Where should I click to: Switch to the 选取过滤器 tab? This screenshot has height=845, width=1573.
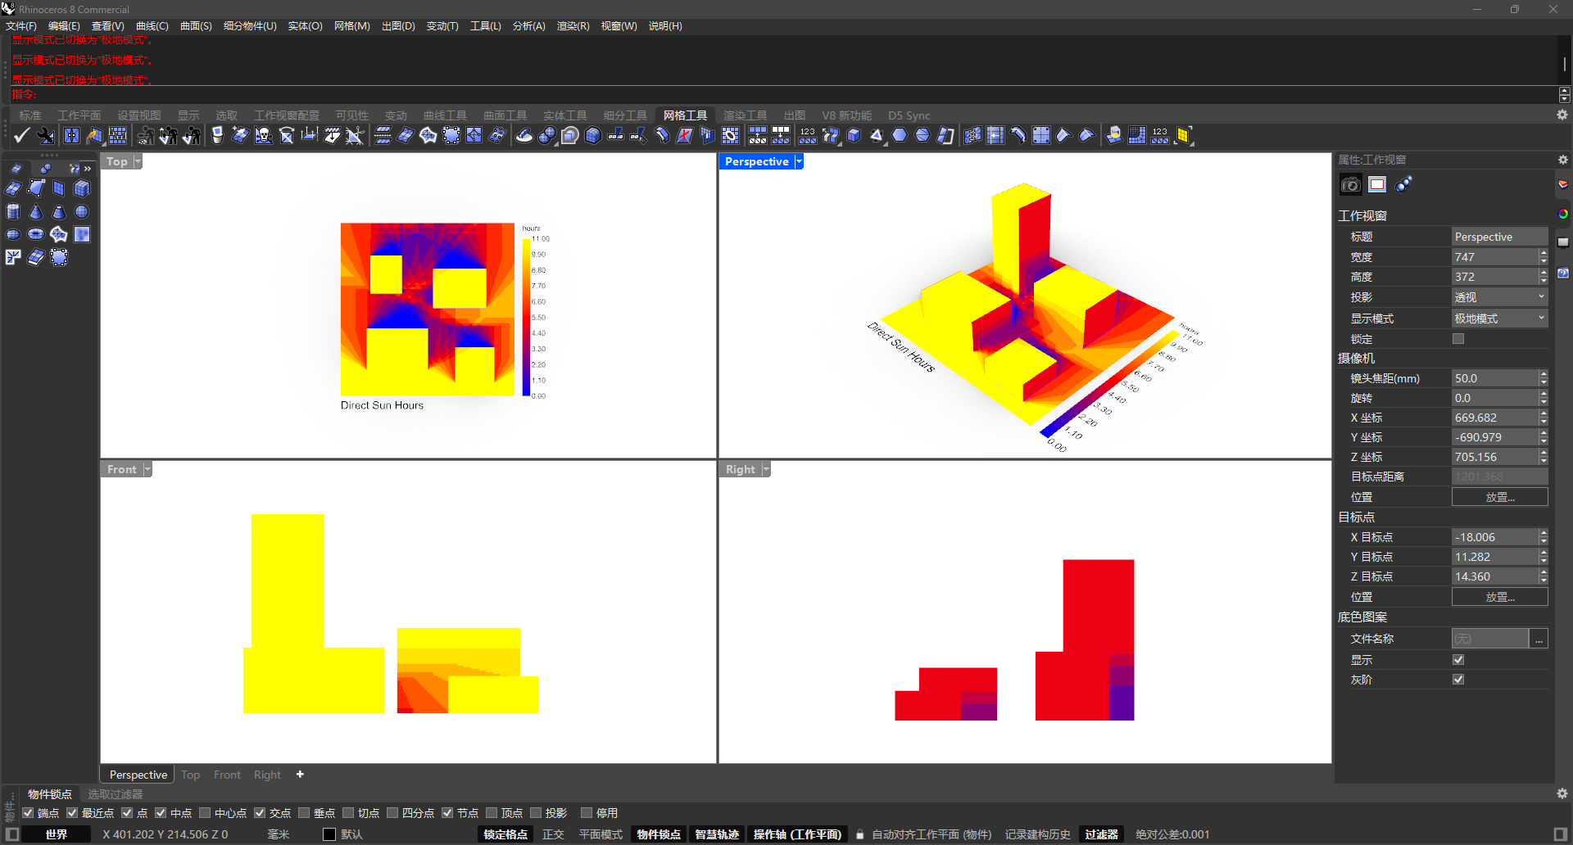pos(116,794)
